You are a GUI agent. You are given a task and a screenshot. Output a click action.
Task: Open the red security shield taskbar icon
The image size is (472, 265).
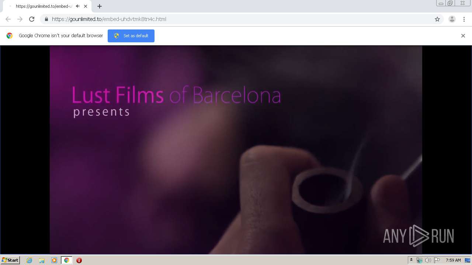[79, 260]
